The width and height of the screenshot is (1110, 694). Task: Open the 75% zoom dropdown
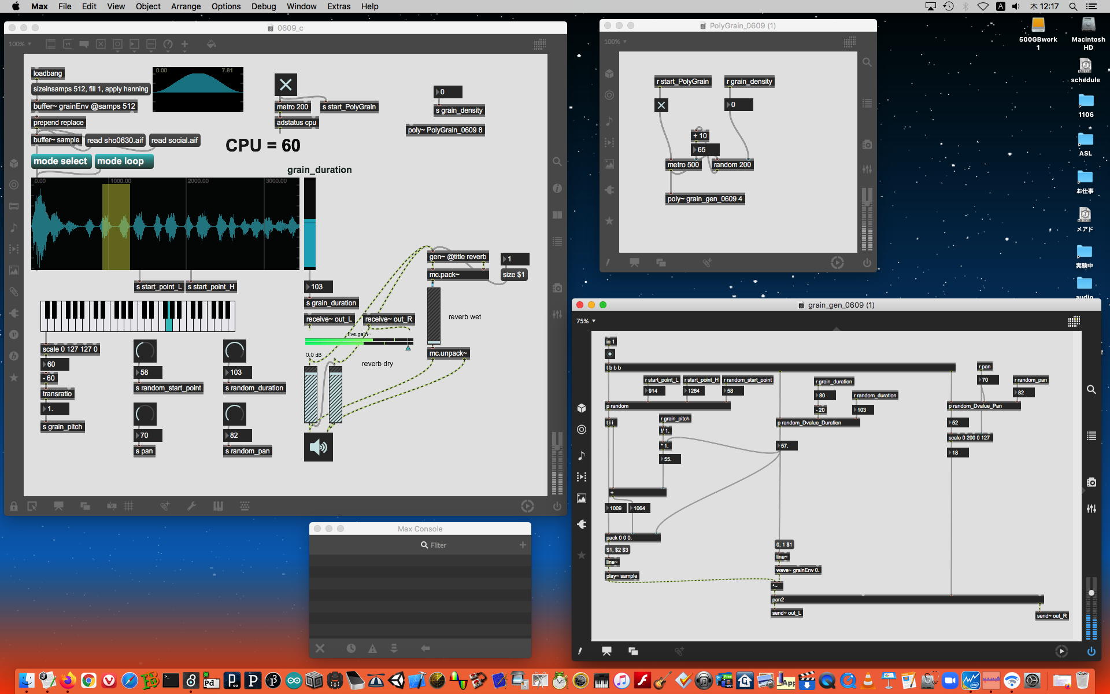pos(586,321)
